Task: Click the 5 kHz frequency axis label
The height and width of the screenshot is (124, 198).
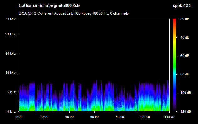Action: (11, 92)
